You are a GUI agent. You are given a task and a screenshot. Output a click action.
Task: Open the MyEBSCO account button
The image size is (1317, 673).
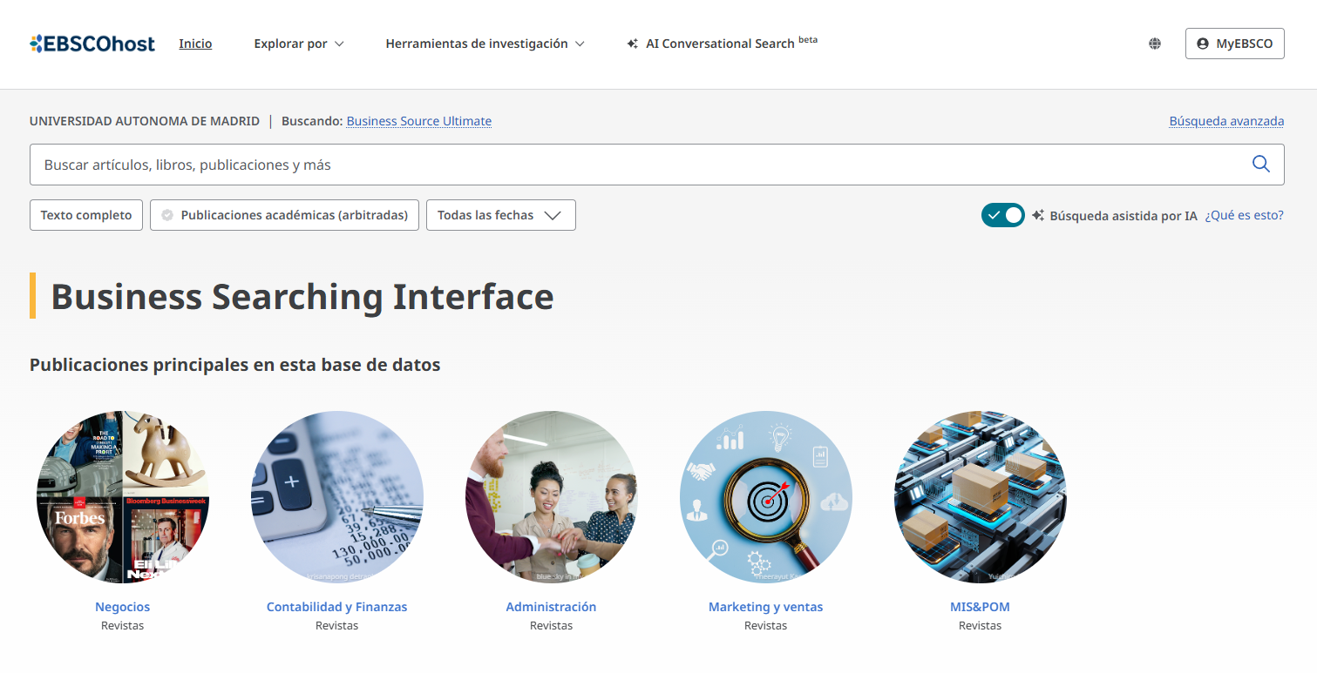(x=1235, y=44)
